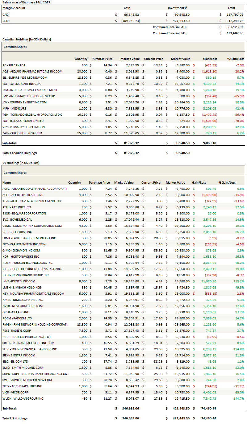Click the Total US Holdings label
The width and height of the screenshot is (247, 424).
point(15,418)
